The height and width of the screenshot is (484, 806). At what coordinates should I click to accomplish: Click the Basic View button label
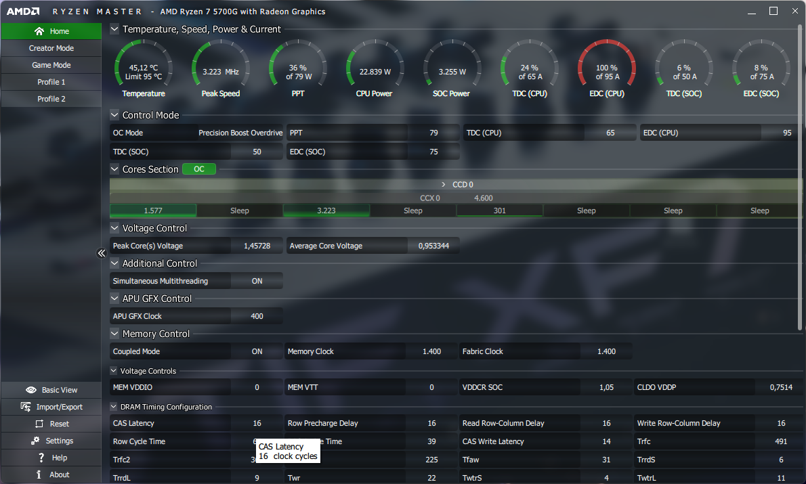(60, 390)
